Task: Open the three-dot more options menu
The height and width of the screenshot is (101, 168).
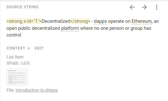Action: 156,7
